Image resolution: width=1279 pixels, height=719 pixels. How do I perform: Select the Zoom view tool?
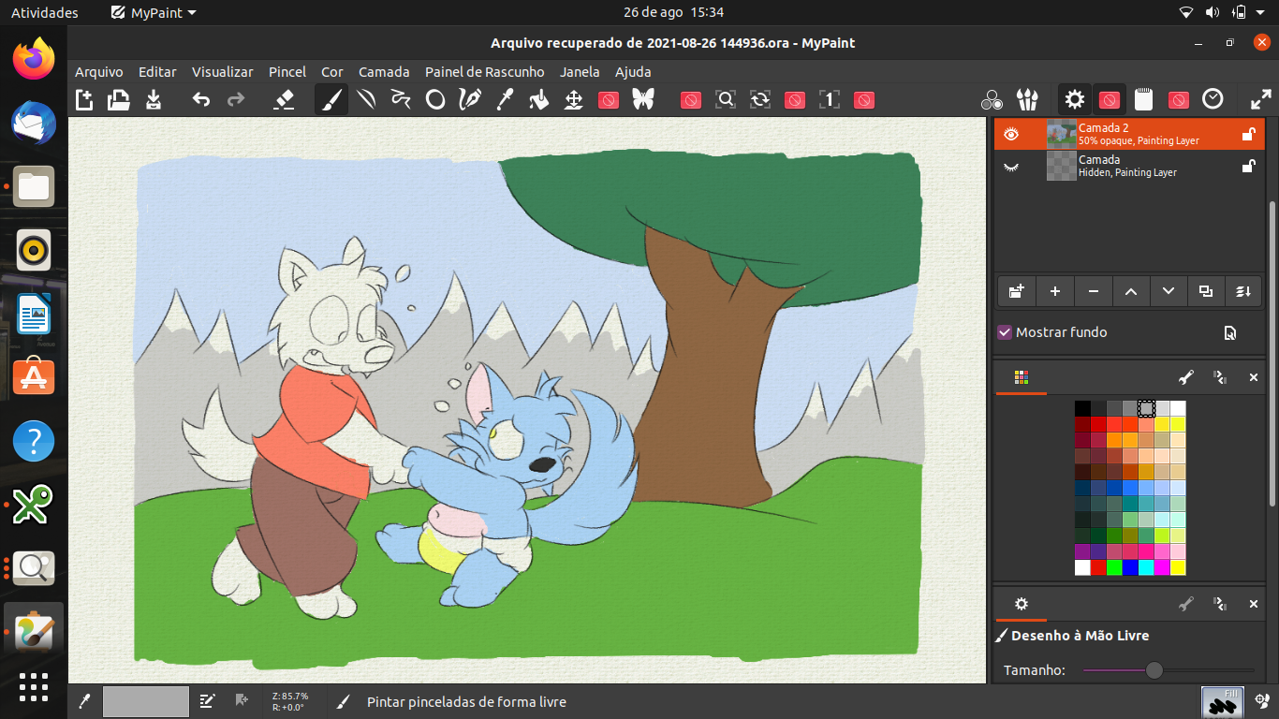coord(726,99)
